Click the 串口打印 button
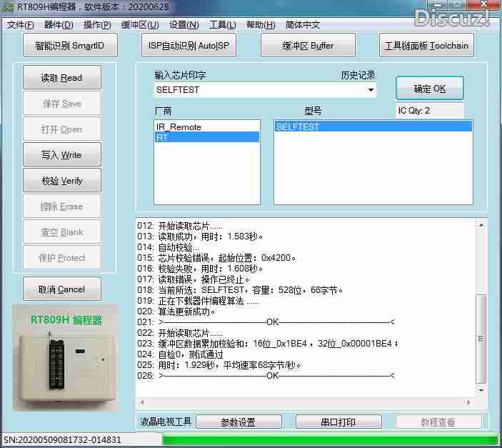 (x=338, y=422)
